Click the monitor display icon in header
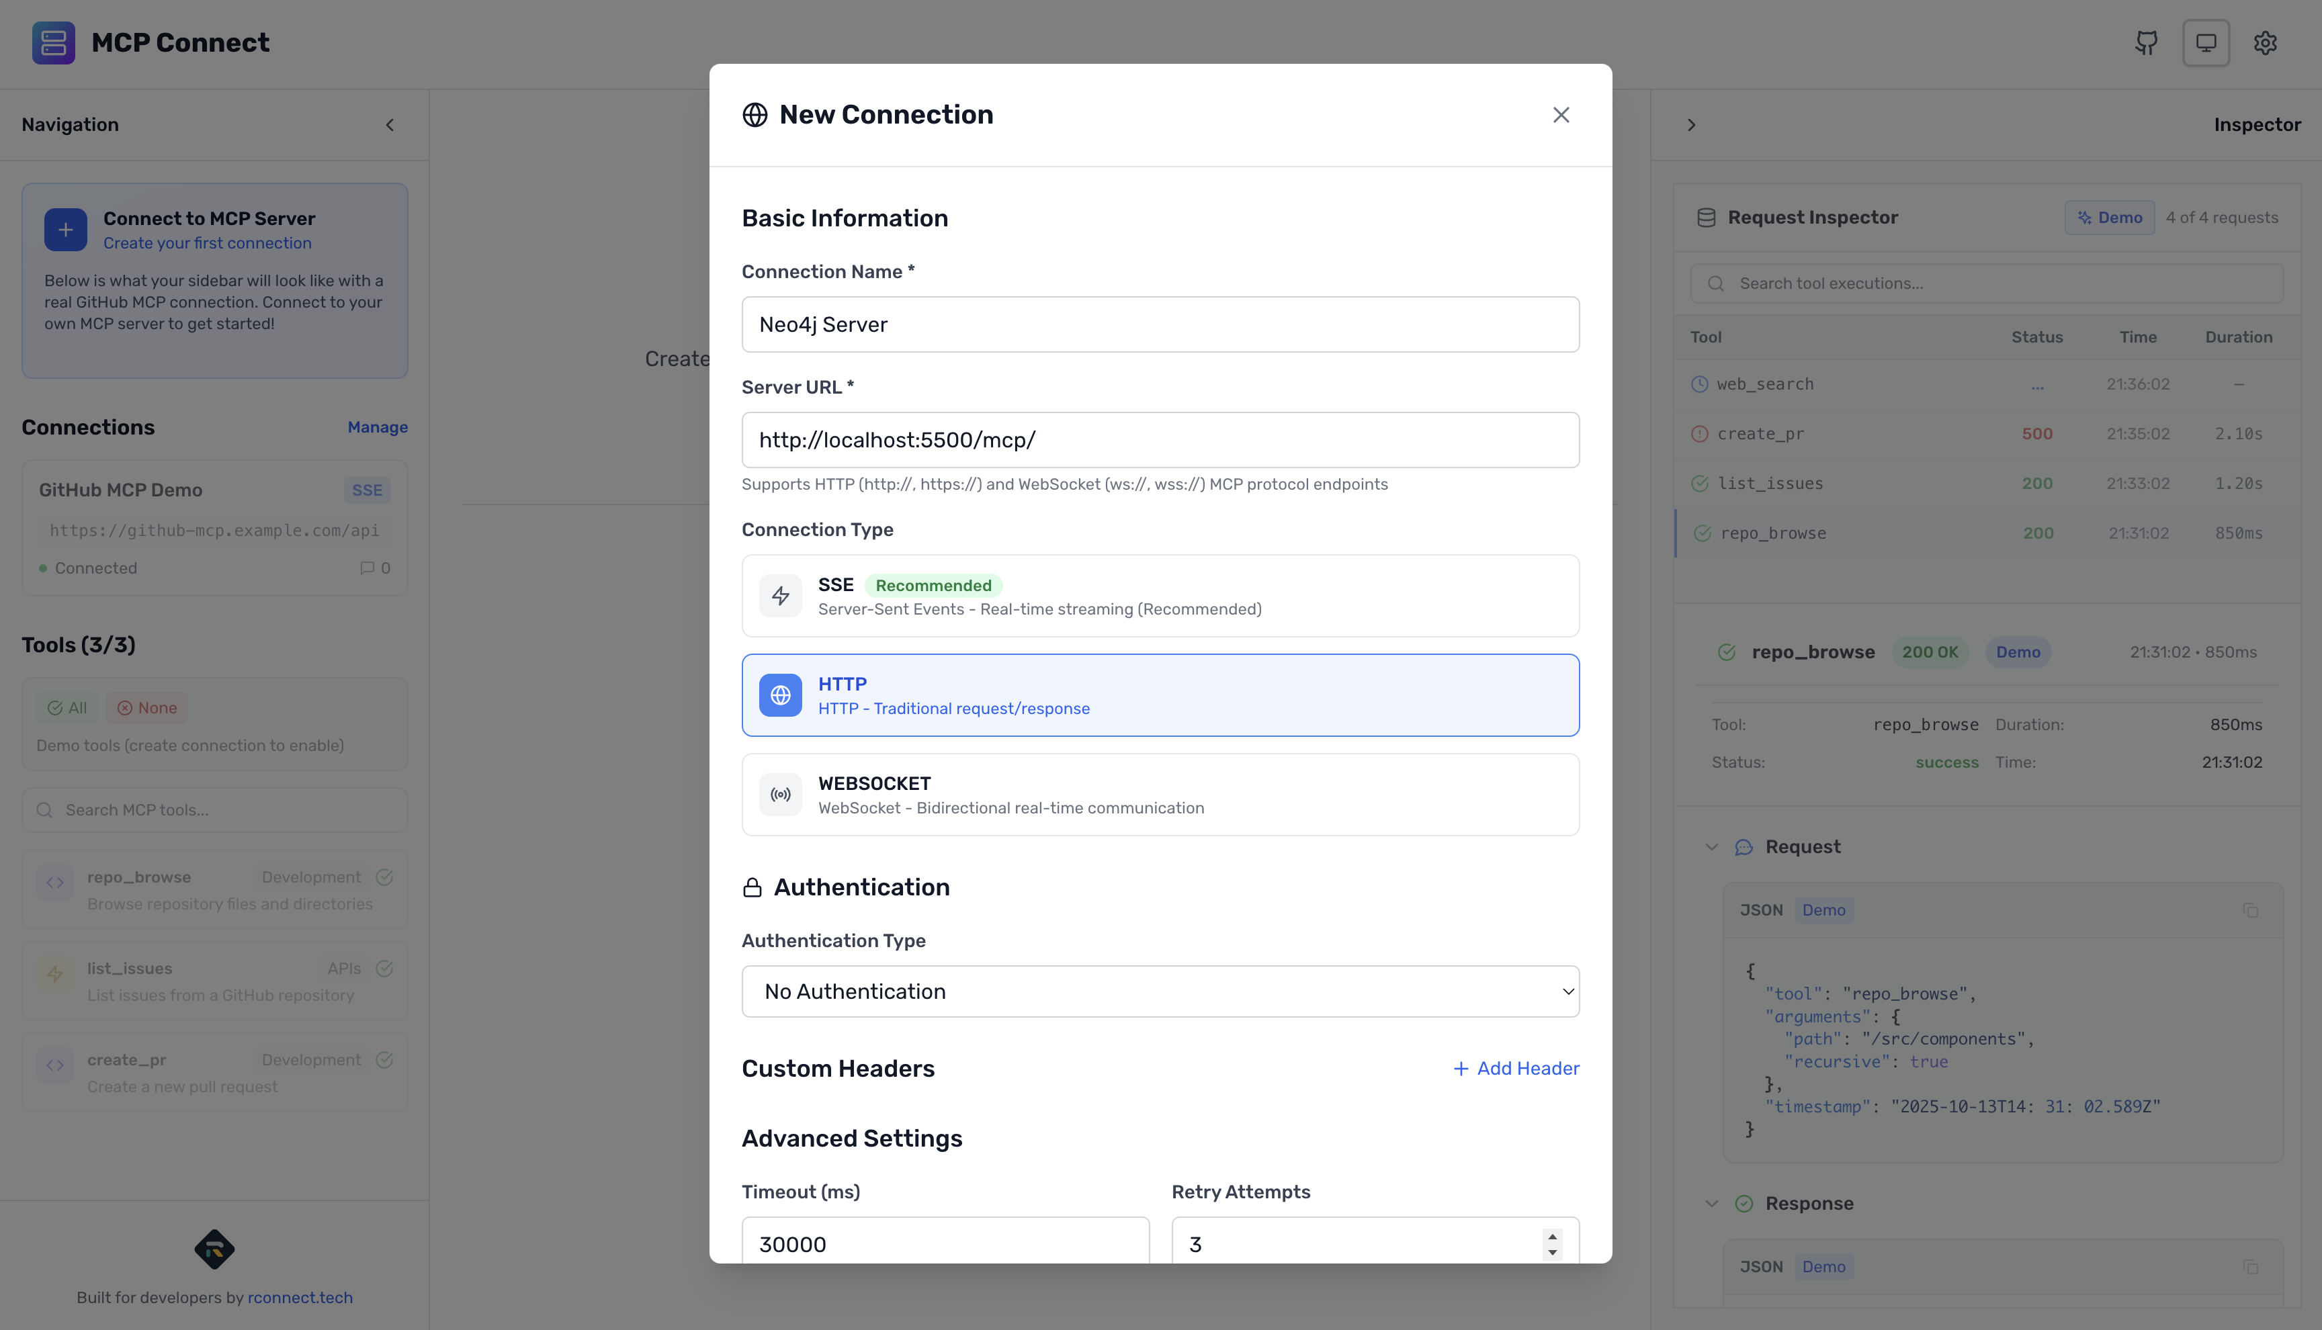The height and width of the screenshot is (1330, 2322). pos(2206,43)
